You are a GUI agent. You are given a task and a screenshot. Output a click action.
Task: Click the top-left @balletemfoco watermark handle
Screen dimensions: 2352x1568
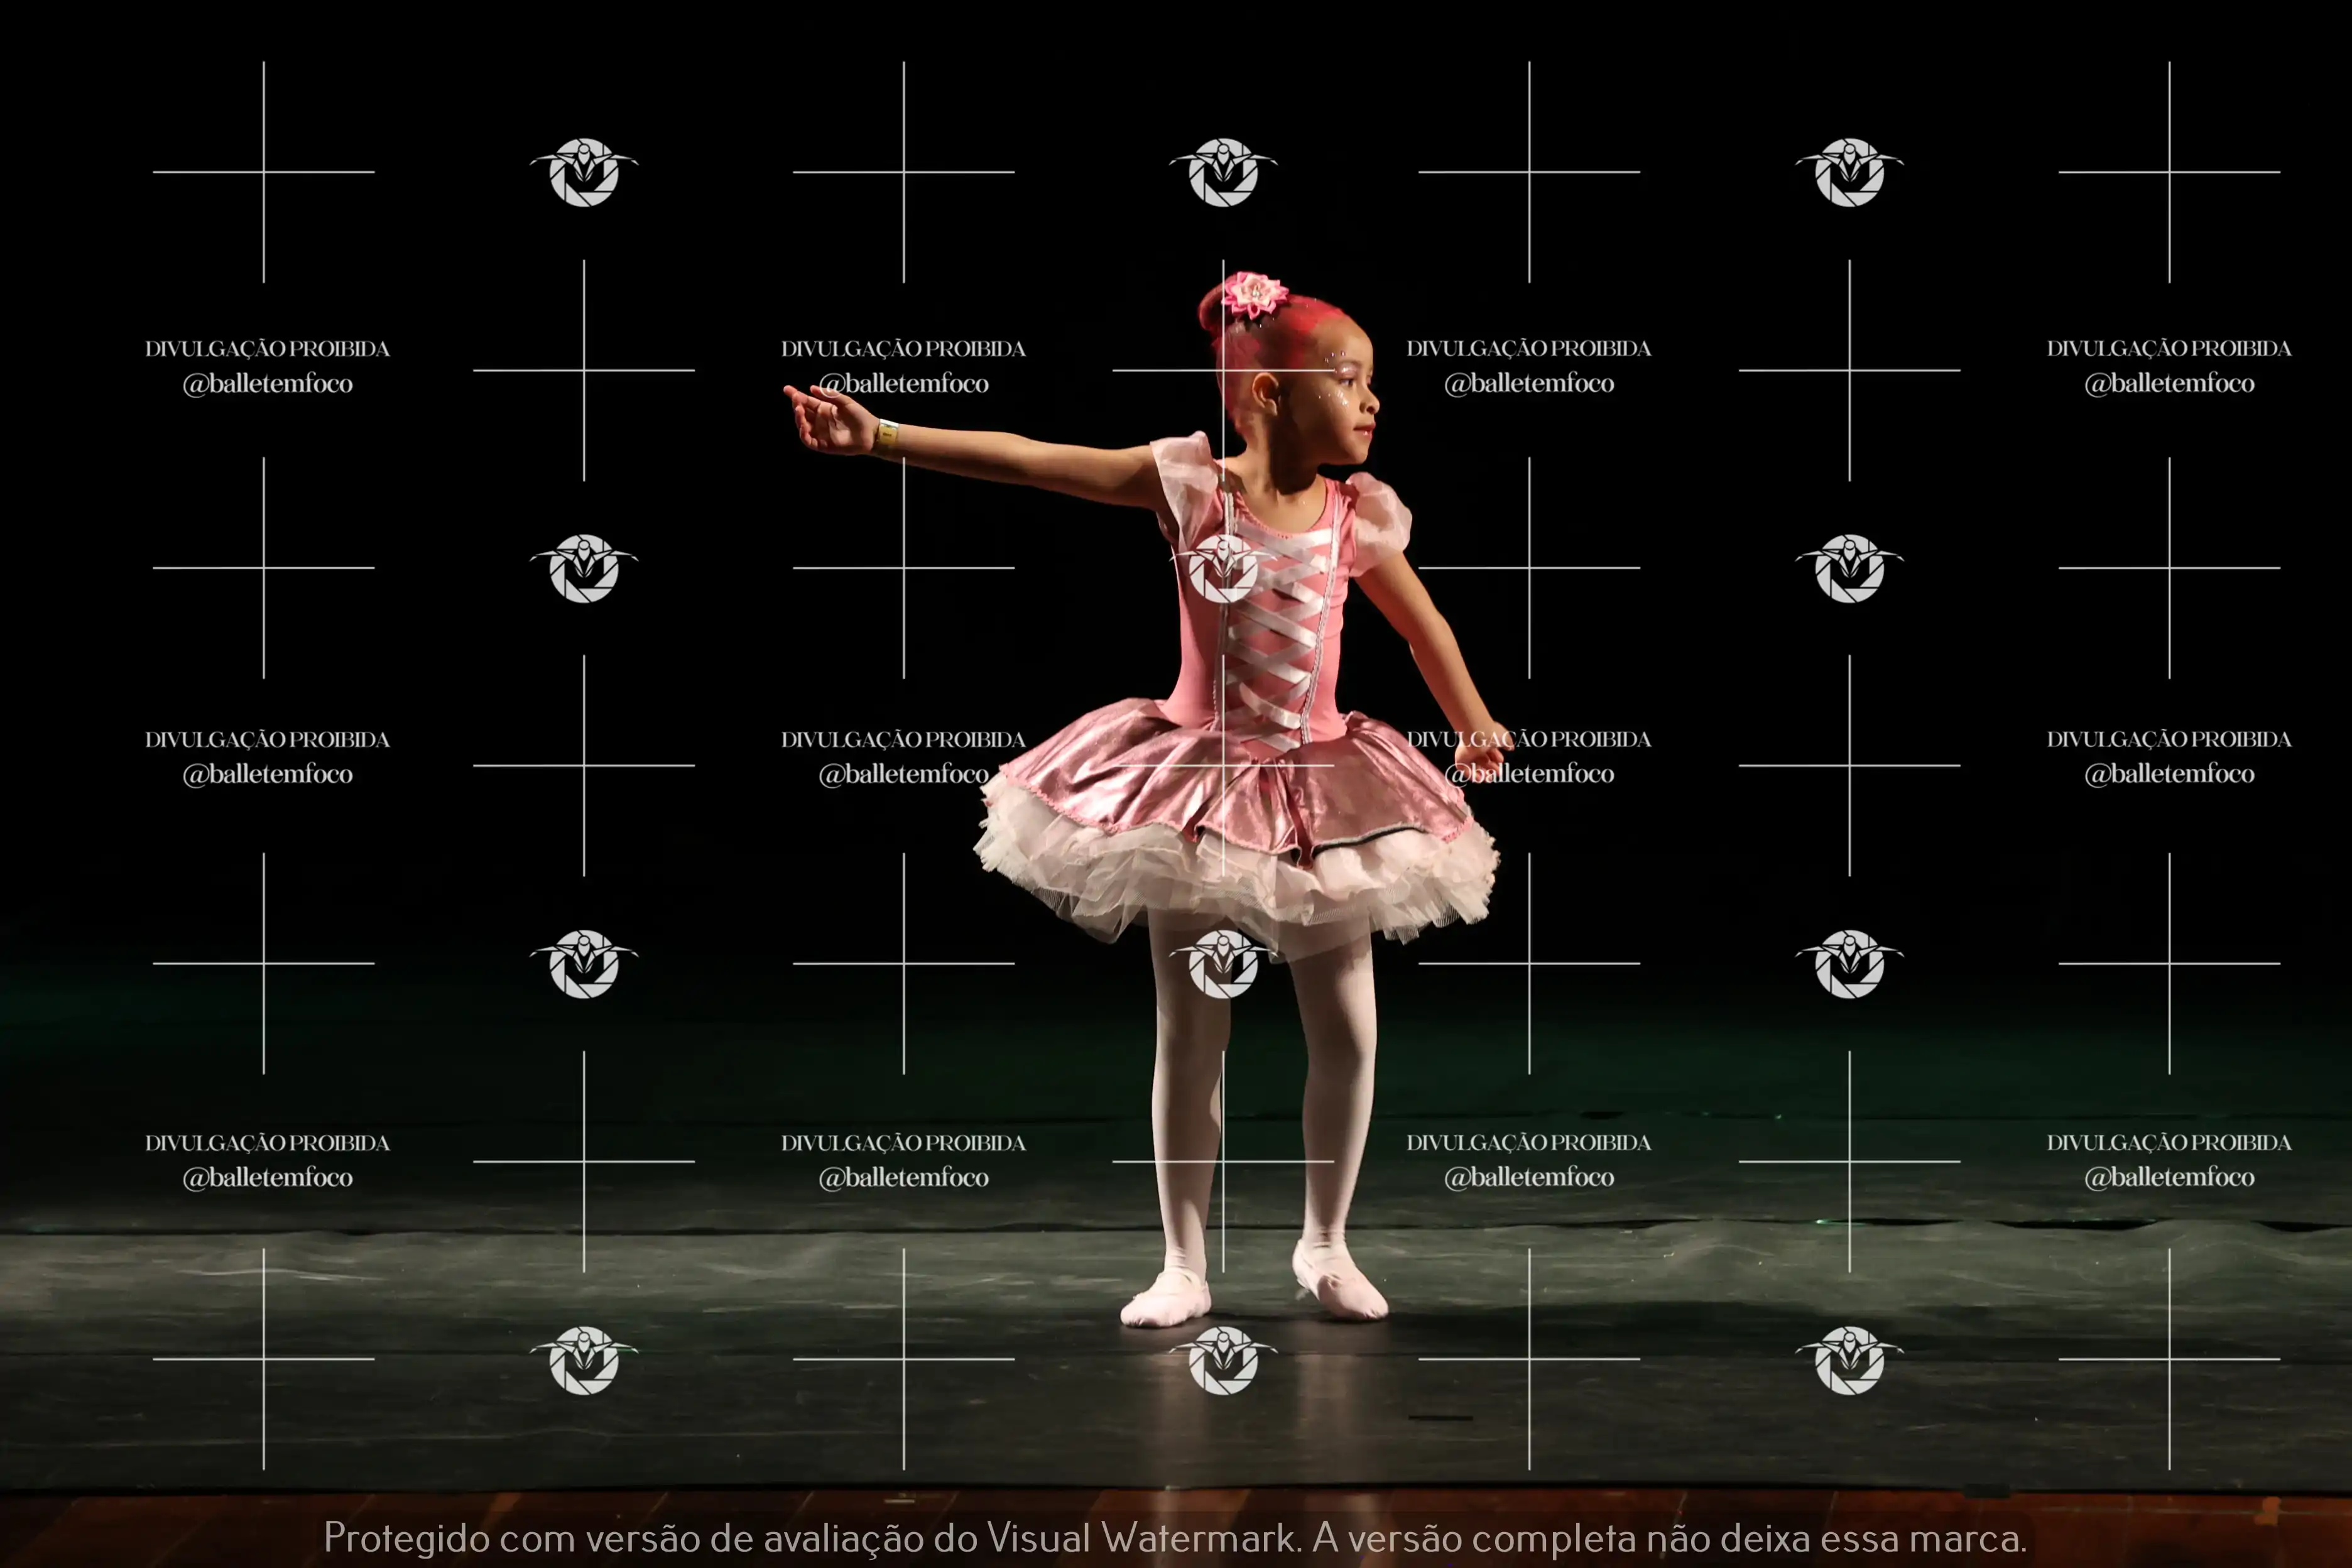267,384
